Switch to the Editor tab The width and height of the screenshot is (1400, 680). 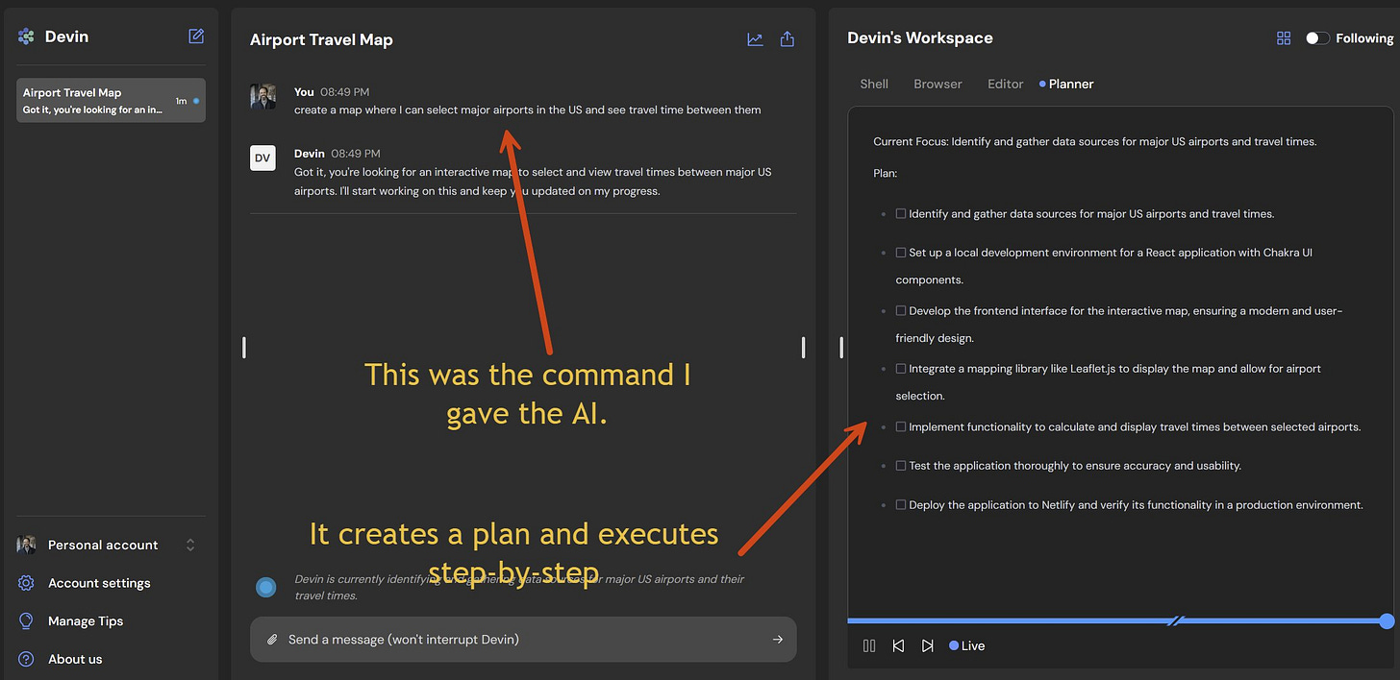tap(1005, 85)
